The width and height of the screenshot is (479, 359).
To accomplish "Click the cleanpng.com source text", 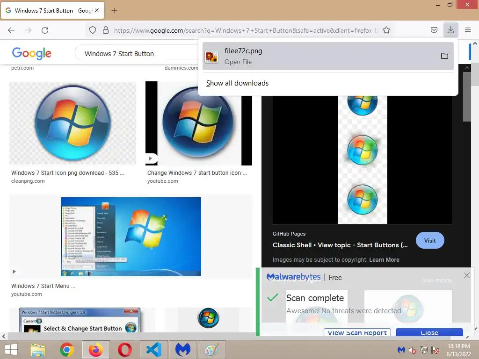I will (x=28, y=181).
